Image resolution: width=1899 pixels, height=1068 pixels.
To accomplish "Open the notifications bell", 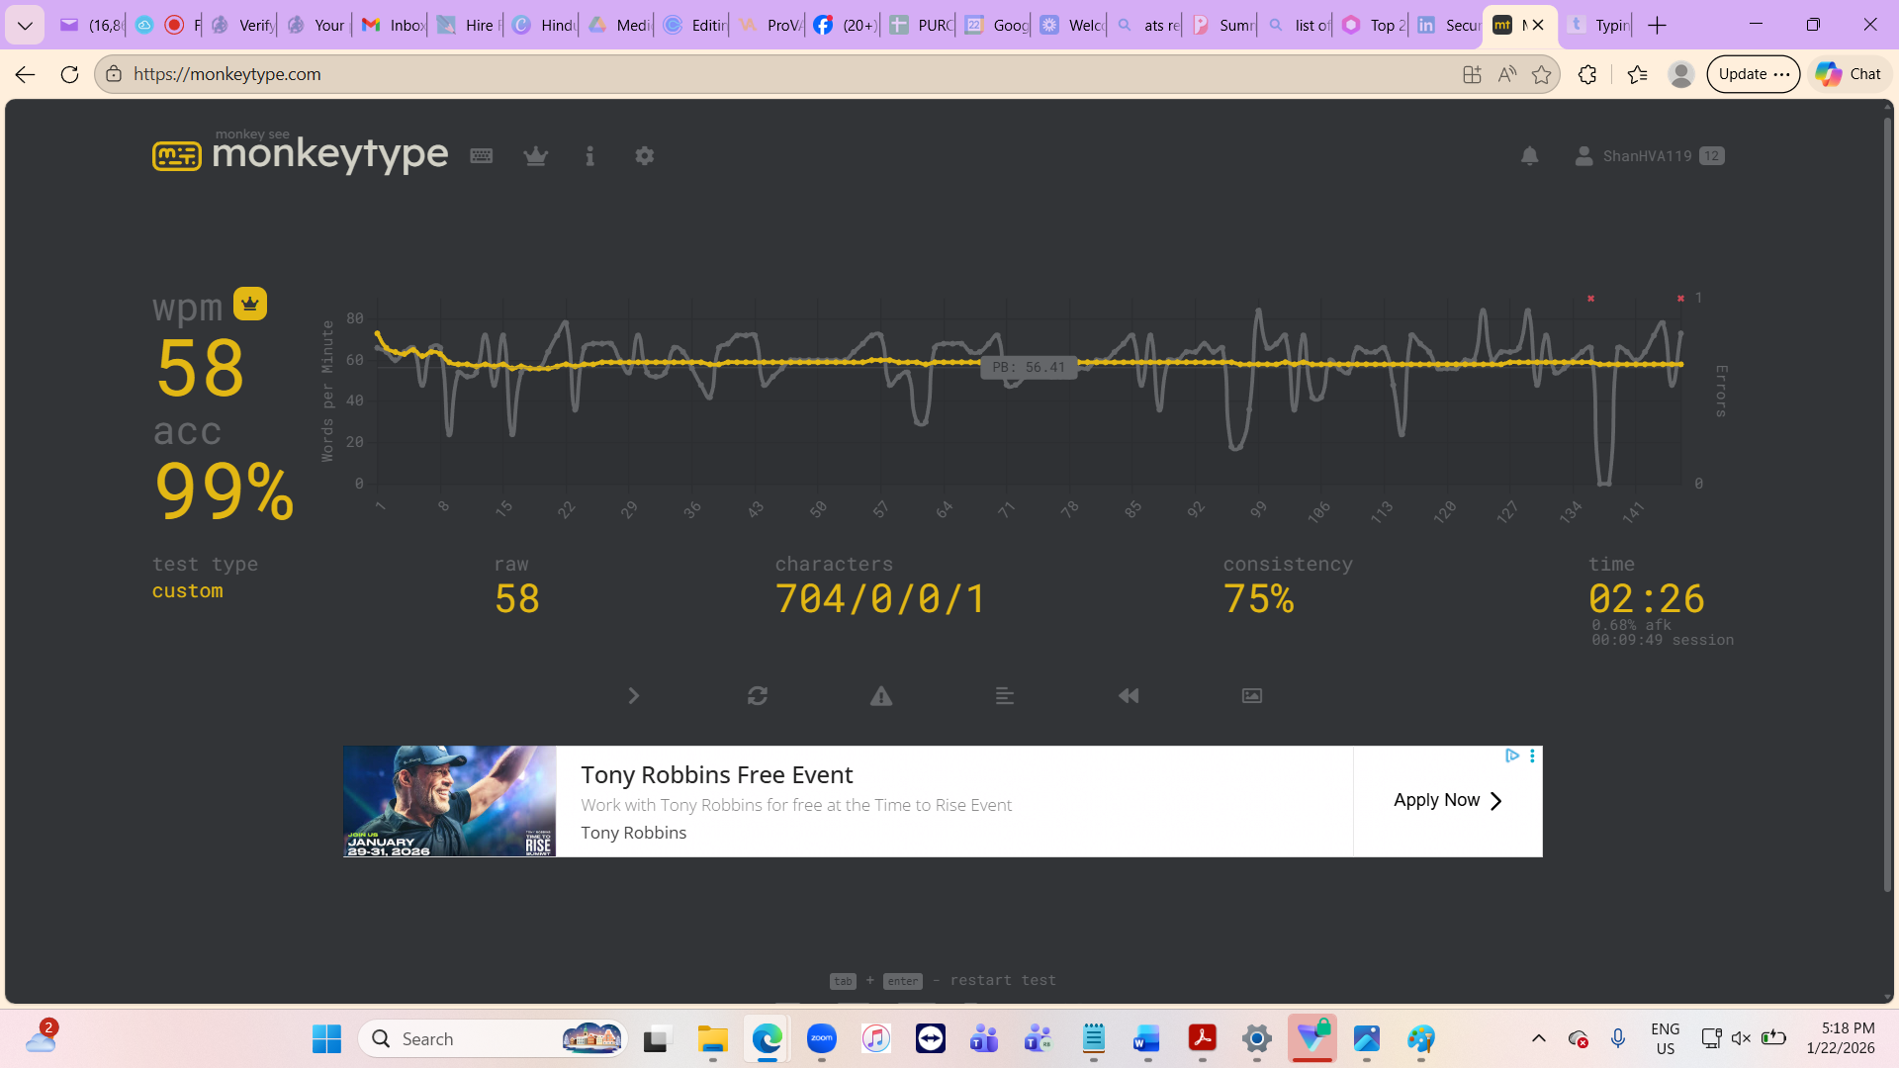I will click(x=1529, y=156).
